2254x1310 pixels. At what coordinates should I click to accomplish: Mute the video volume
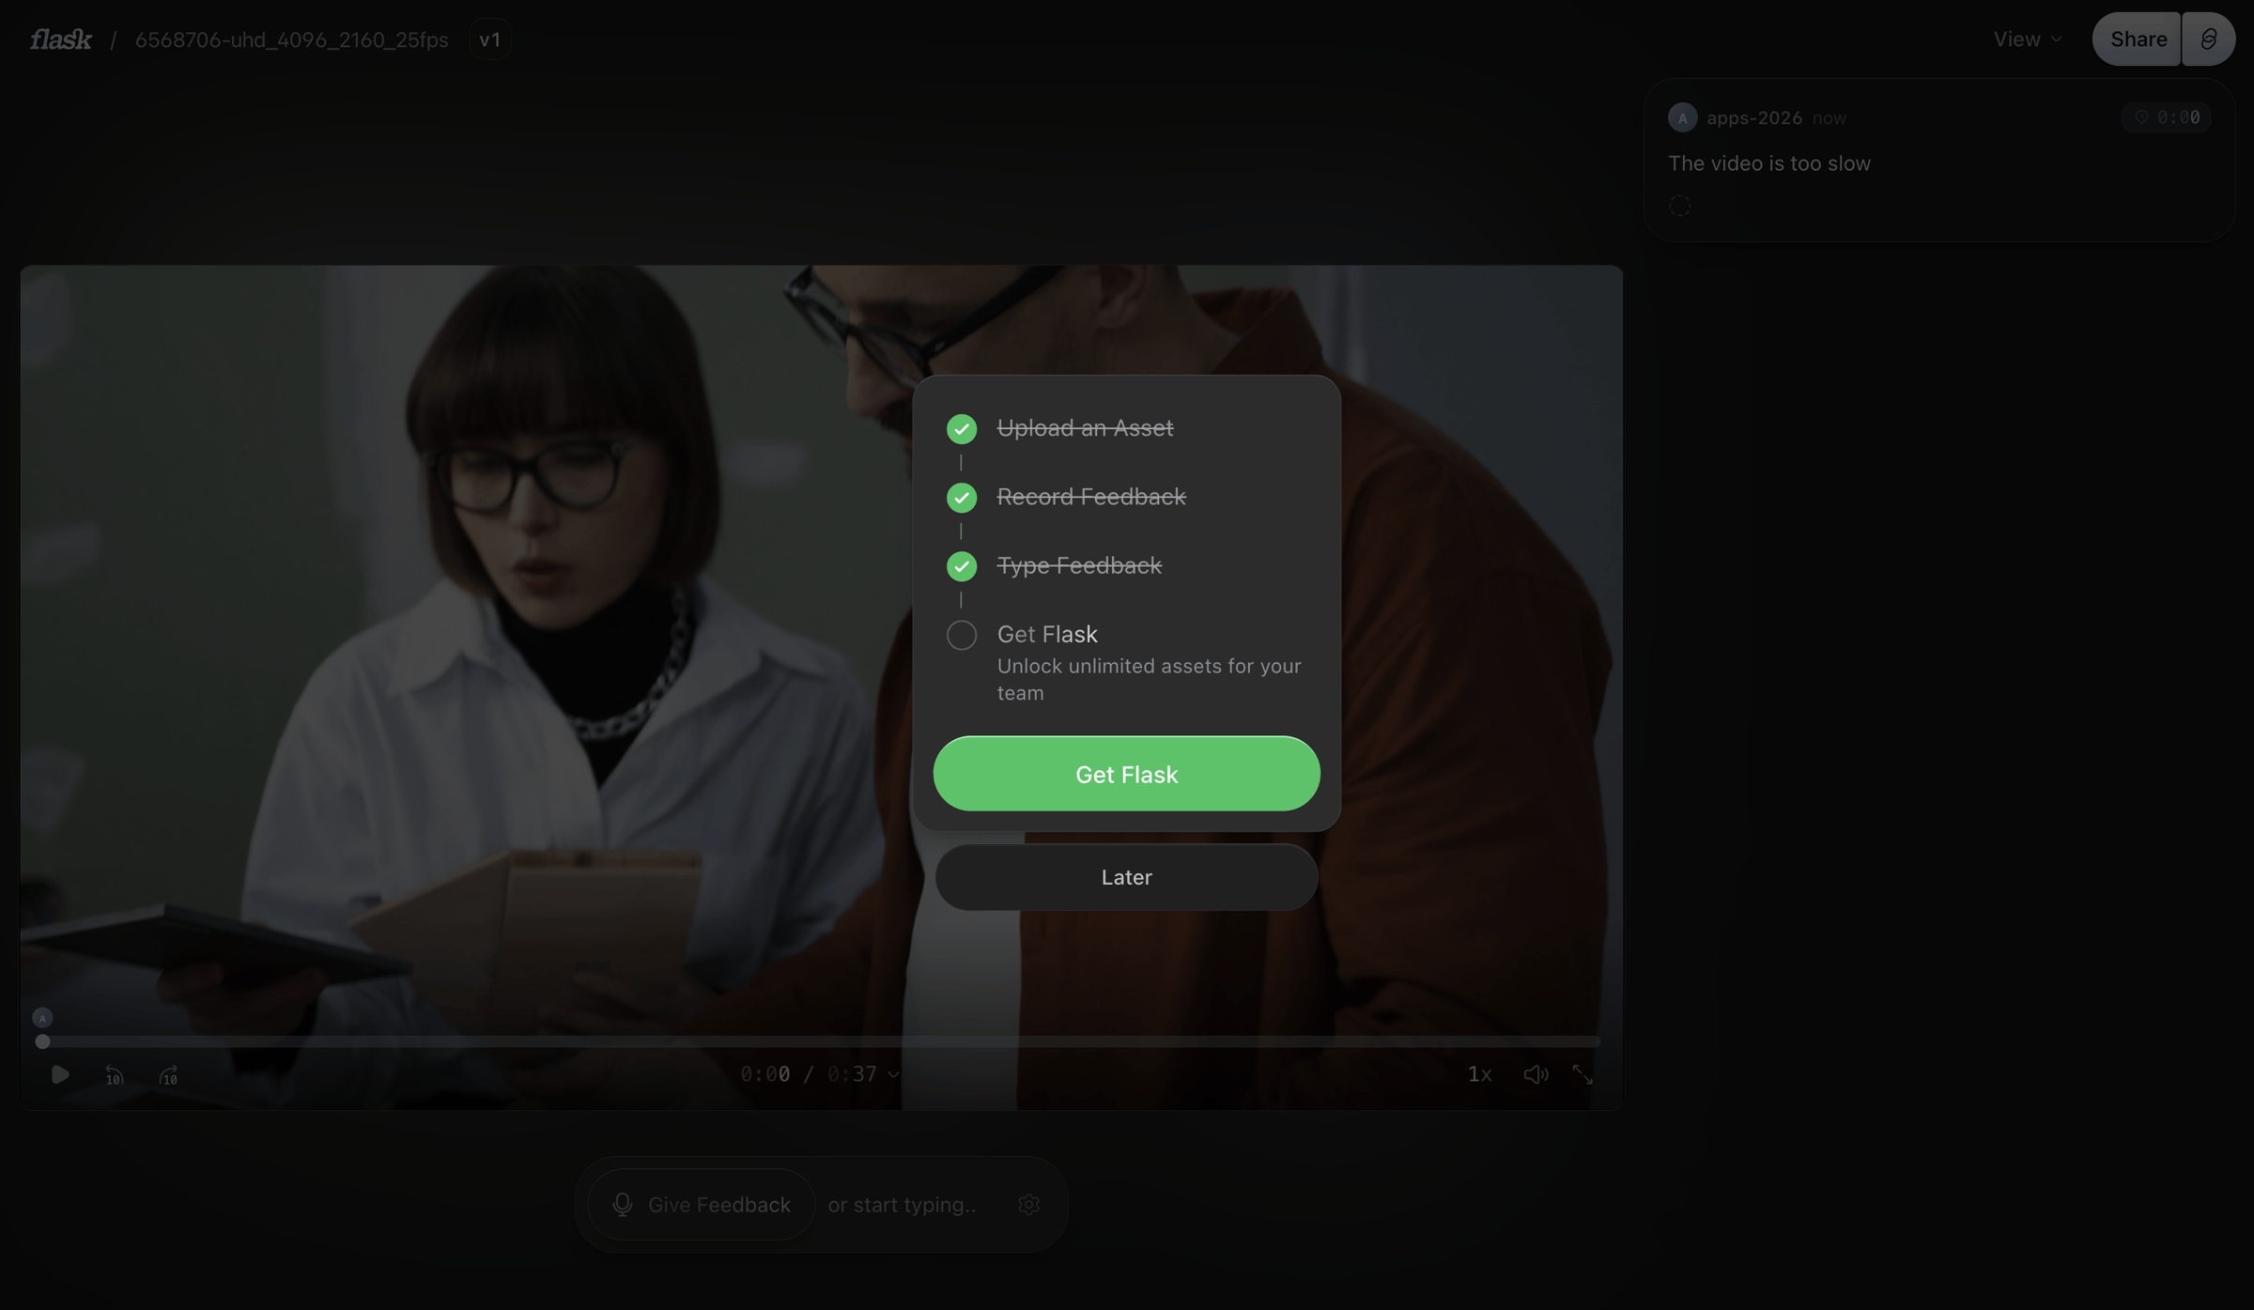1536,1074
